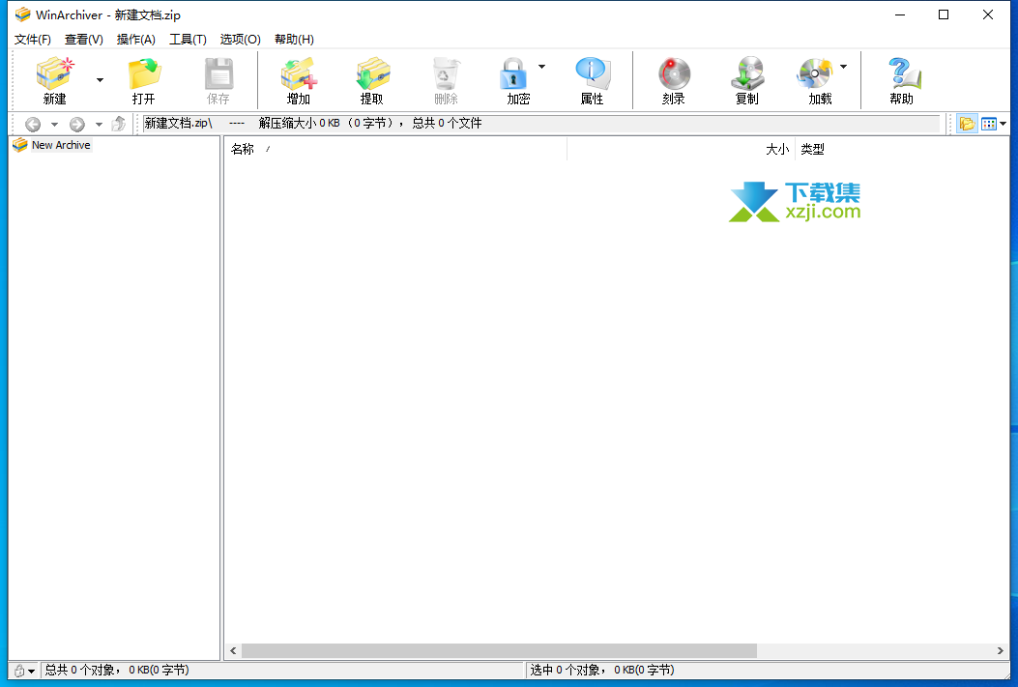Click the 删除 (Delete) recycle bin icon

pos(447,73)
